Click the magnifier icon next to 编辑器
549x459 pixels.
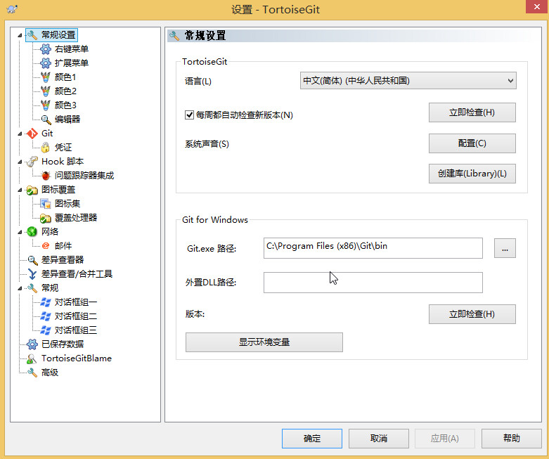coord(46,119)
